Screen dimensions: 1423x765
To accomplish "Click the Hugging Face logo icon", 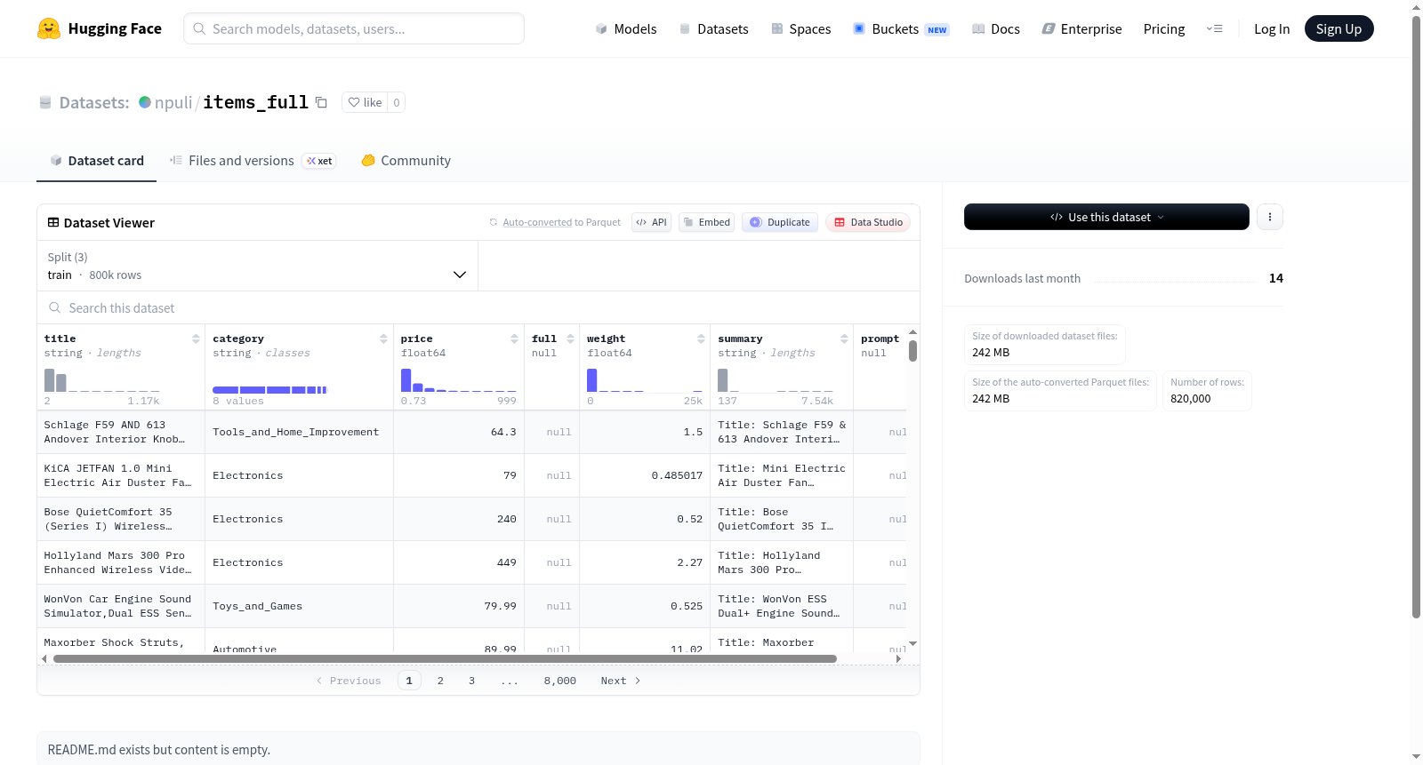I will 49,28.
